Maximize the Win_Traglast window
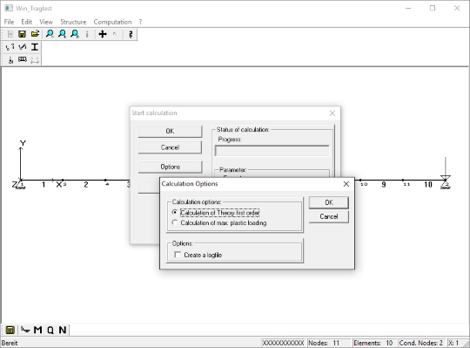The width and height of the screenshot is (470, 348). [433, 8]
